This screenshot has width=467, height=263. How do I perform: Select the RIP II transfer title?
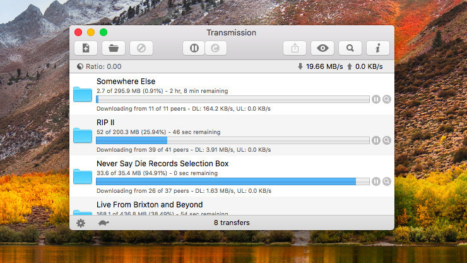[105, 123]
